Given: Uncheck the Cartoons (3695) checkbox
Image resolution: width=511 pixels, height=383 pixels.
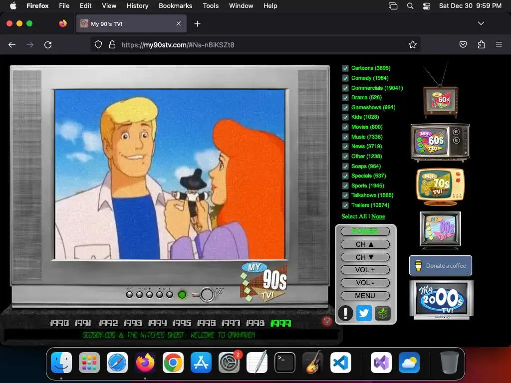Looking at the screenshot, I should (x=345, y=68).
